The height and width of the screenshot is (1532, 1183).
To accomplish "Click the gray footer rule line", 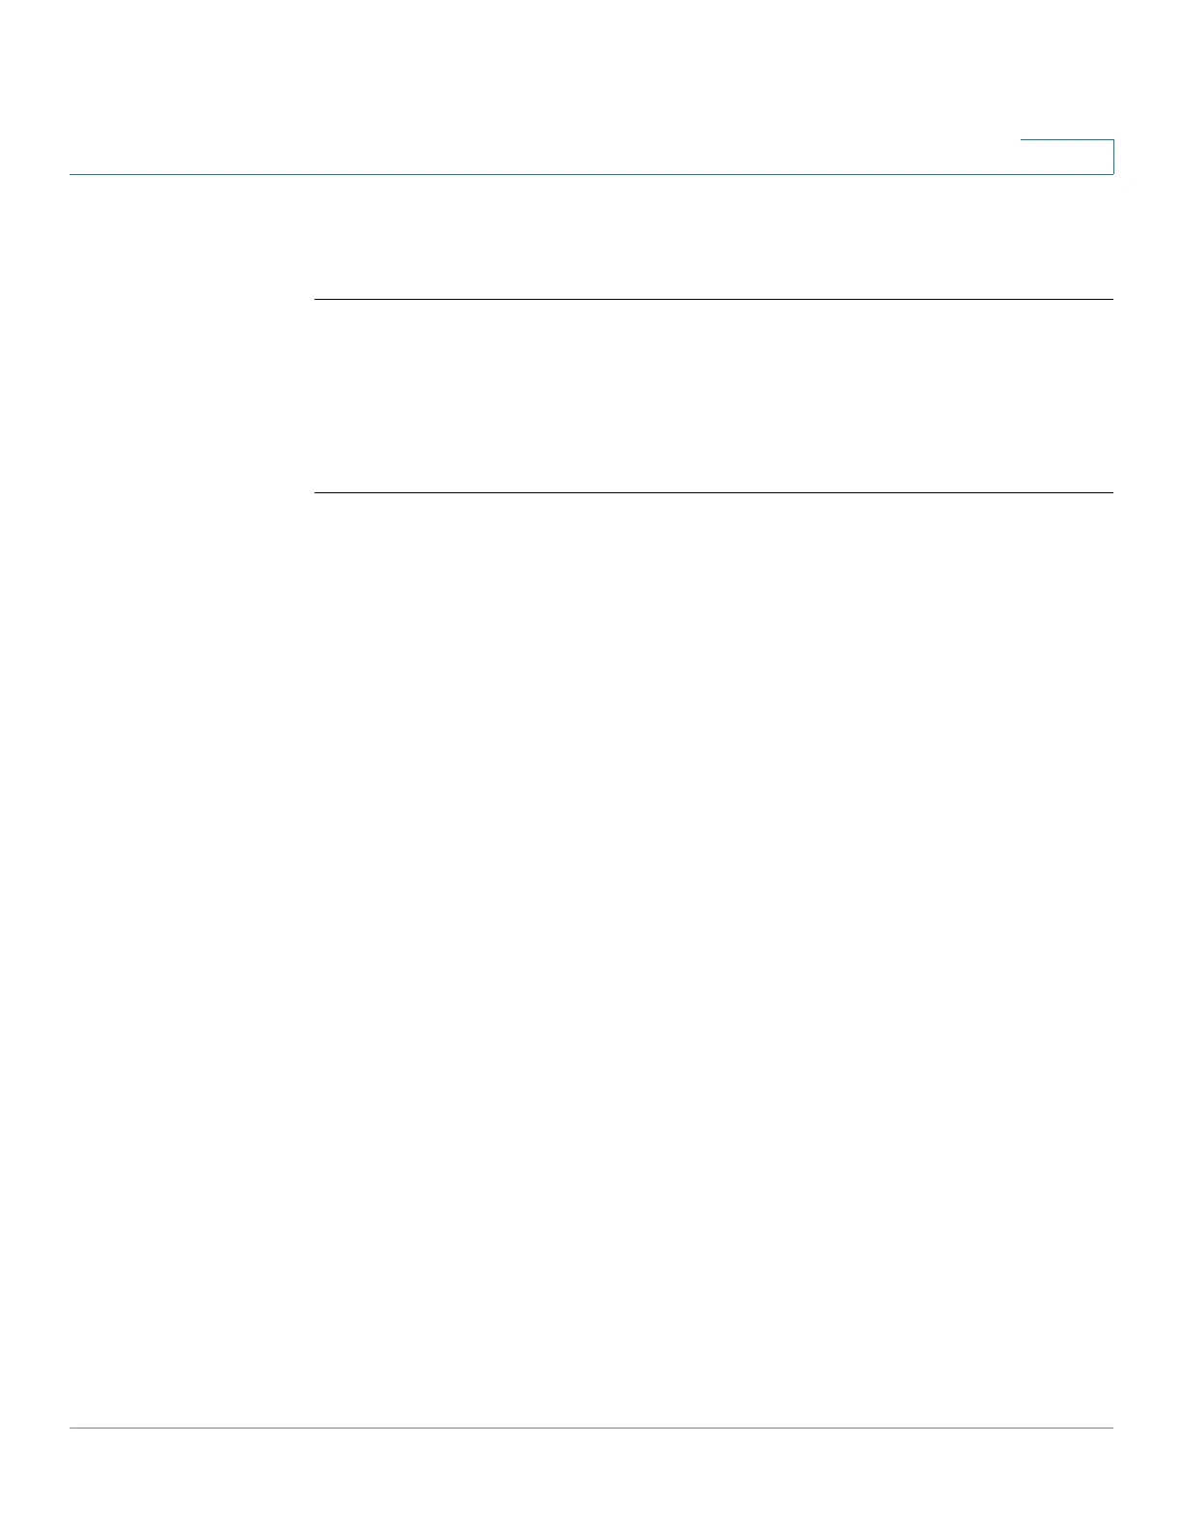I will pyautogui.click(x=591, y=1428).
